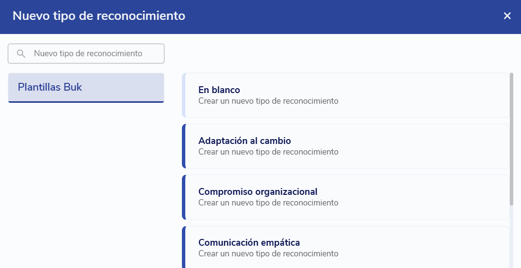Click the search magnifier icon
This screenshot has width=521, height=268.
21,54
